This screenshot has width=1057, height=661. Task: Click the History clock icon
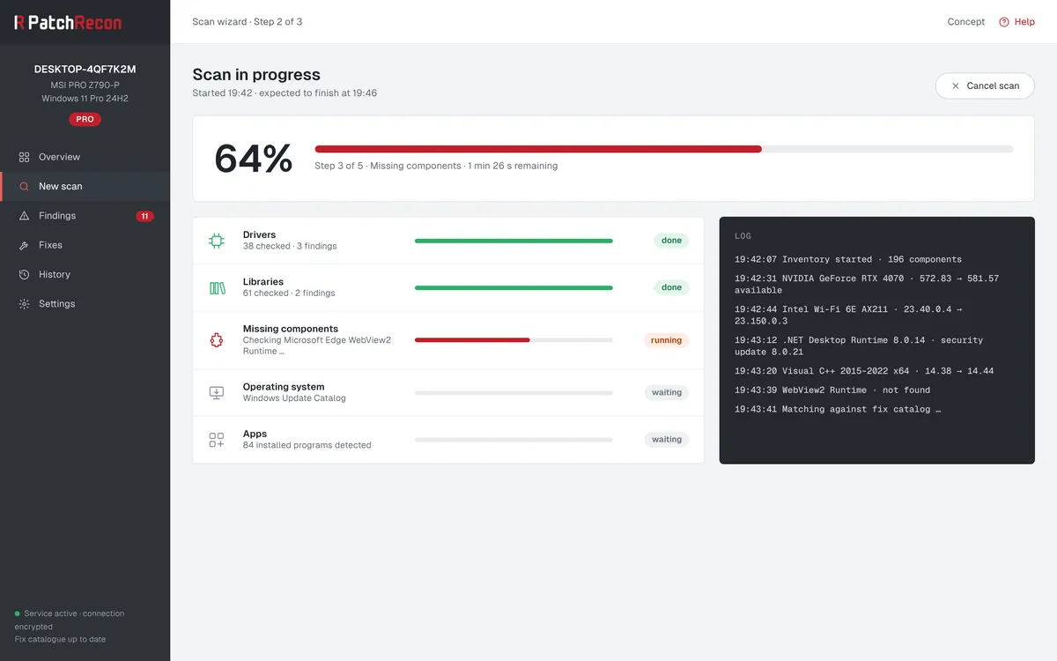pos(24,274)
